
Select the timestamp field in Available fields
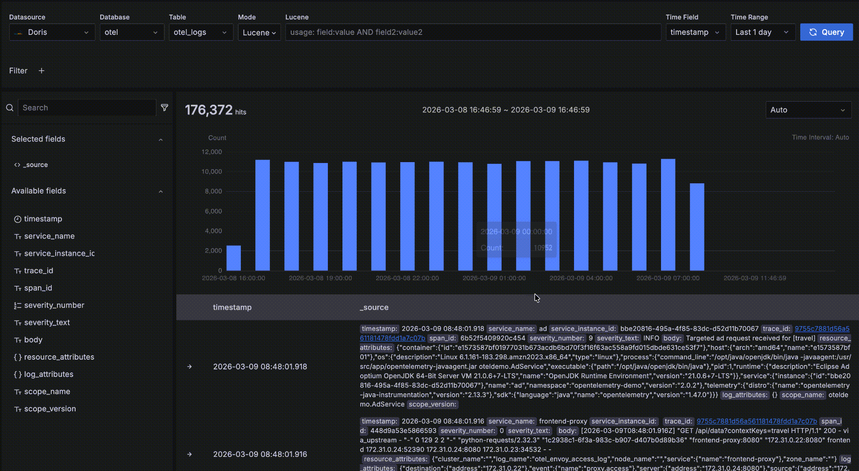[x=43, y=219]
